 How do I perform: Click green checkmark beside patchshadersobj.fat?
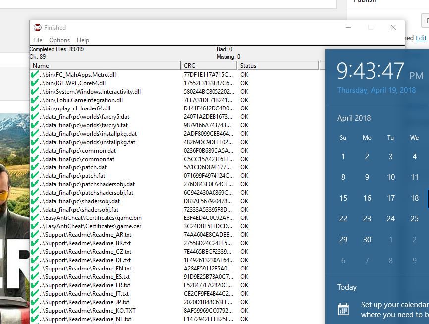pyautogui.click(x=35, y=192)
